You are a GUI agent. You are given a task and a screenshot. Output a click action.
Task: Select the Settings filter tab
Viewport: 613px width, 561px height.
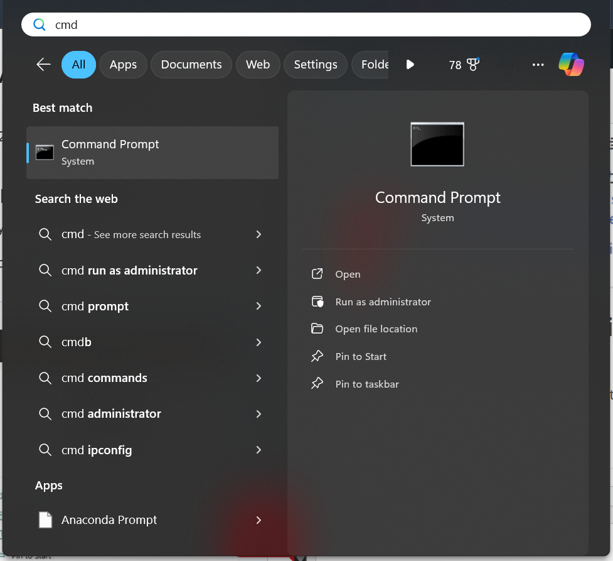(316, 65)
